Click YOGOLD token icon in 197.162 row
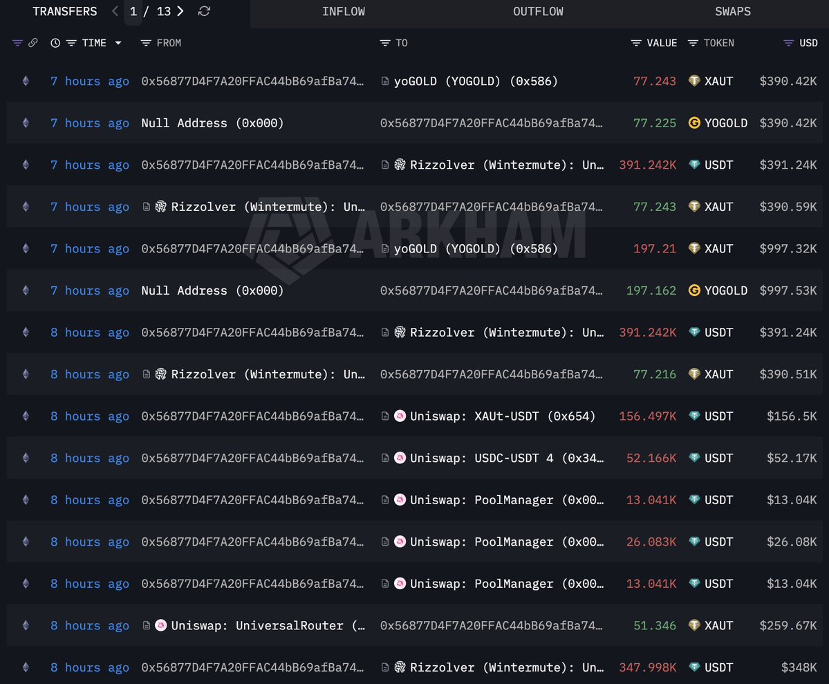Image resolution: width=829 pixels, height=684 pixels. click(x=694, y=290)
